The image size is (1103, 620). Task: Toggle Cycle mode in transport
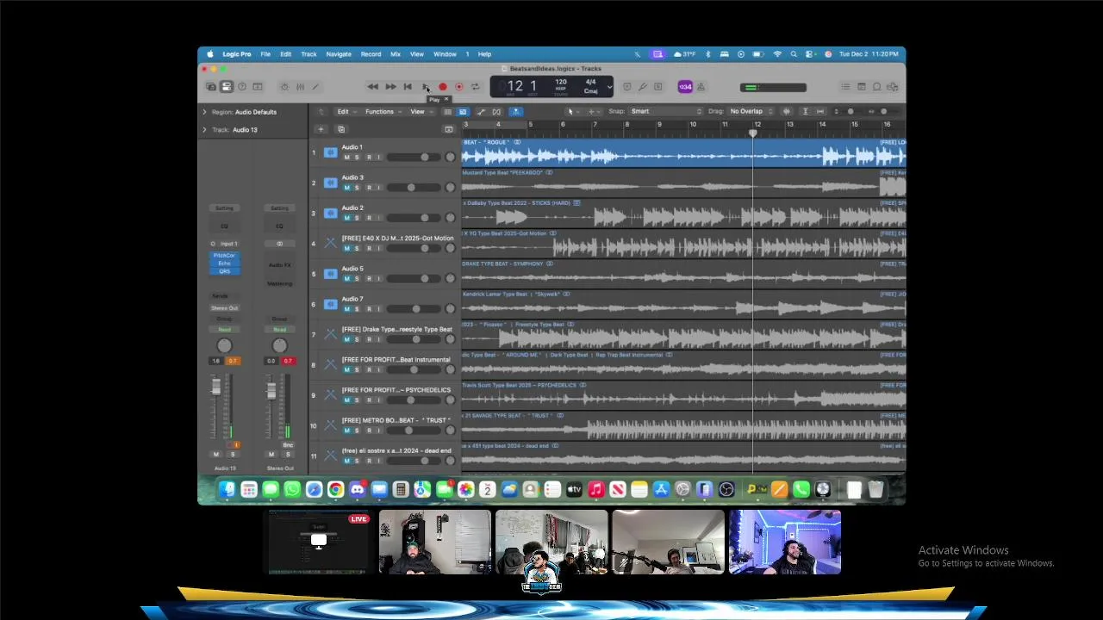(475, 87)
